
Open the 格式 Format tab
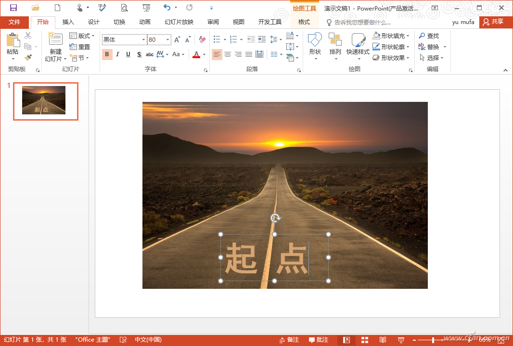click(x=304, y=22)
